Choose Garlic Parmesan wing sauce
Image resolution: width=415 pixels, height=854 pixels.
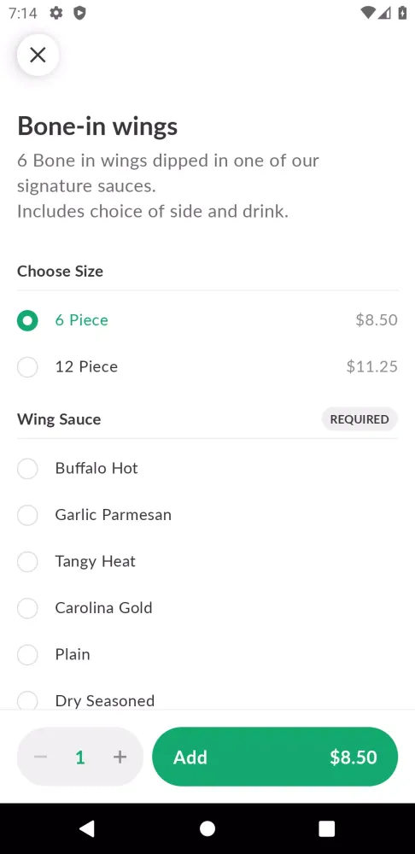[207, 515]
